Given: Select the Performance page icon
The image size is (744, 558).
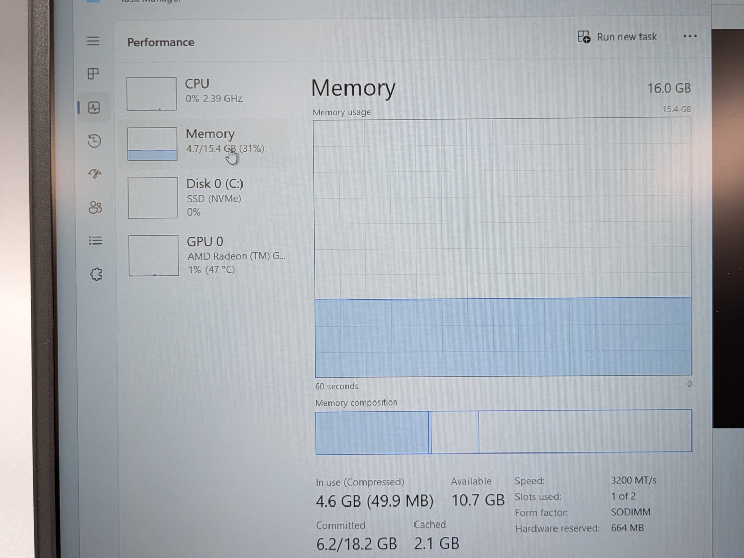Looking at the screenshot, I should pyautogui.click(x=94, y=108).
